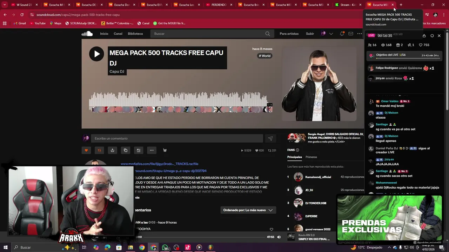Viewport: 449px width, 252px height.
Task: Send comment with paper plane icon
Action: coord(270,138)
